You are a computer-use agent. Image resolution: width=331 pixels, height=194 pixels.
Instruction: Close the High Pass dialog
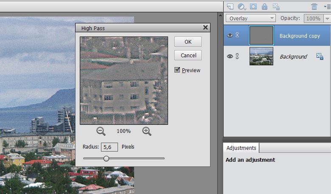[205, 28]
